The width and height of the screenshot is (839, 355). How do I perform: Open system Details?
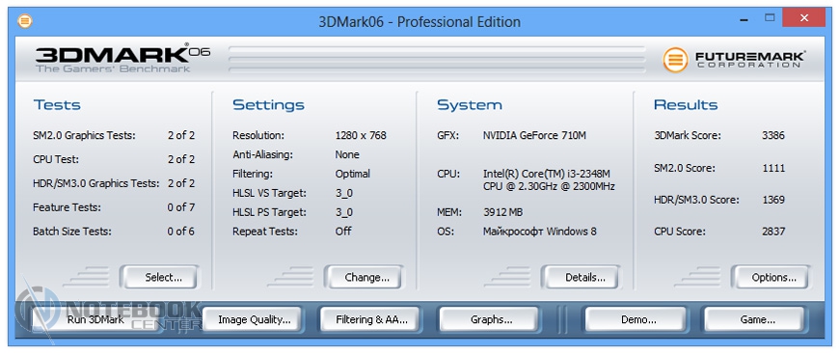click(581, 278)
